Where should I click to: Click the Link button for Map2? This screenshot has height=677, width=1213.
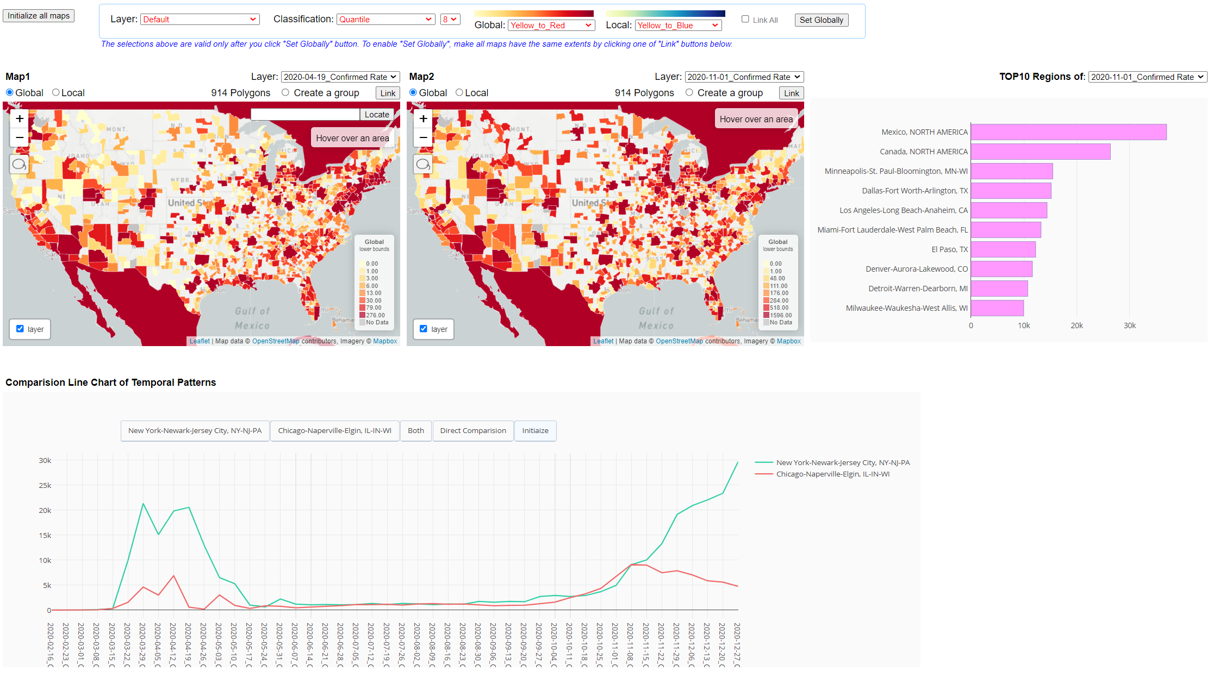(x=792, y=93)
